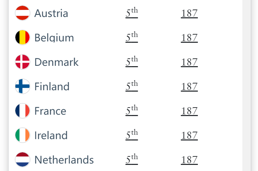Select the Belgium country name
This screenshot has width=258, height=171.
[54, 38]
